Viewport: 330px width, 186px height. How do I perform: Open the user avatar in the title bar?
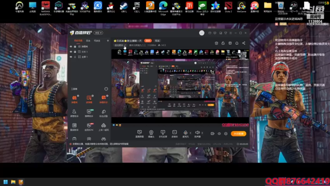click(202, 33)
